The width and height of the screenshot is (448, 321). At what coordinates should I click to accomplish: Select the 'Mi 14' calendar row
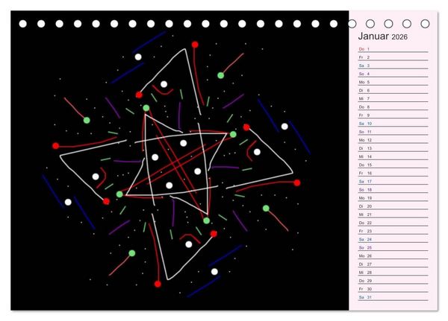coord(393,156)
